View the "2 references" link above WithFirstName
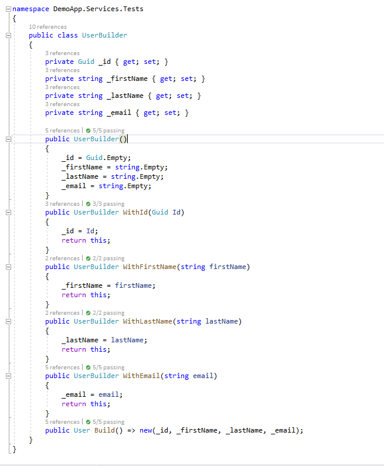This screenshot has height=466, width=384. [x=62, y=258]
